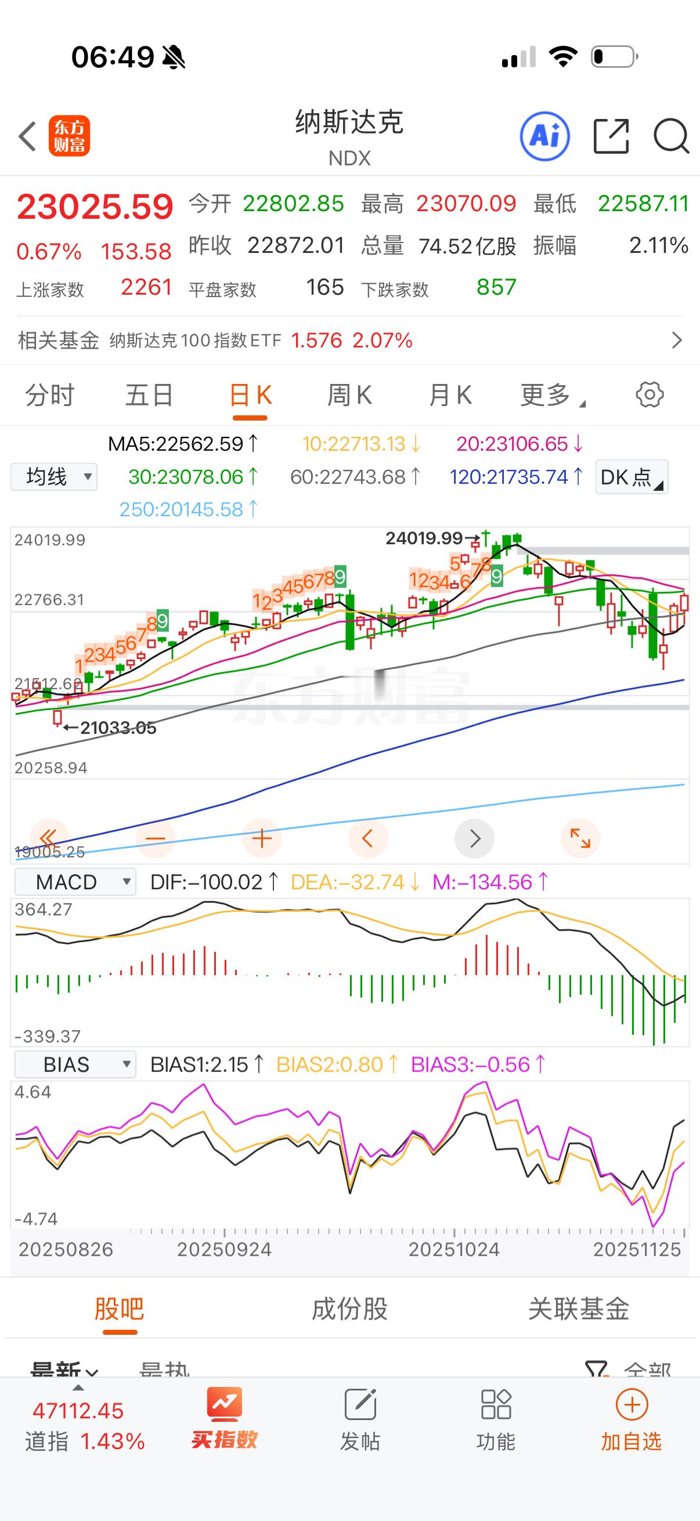Viewport: 700px width, 1521px height.
Task: Tap the muted bell status icon
Action: [x=173, y=57]
